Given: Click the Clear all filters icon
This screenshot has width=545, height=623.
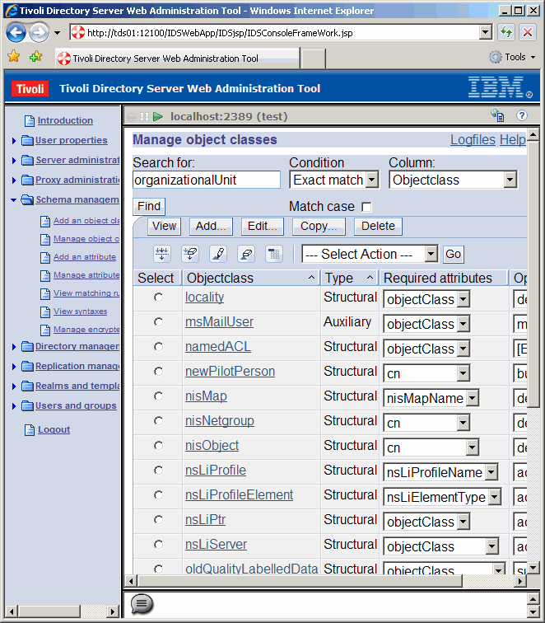Looking at the screenshot, I should point(190,254).
